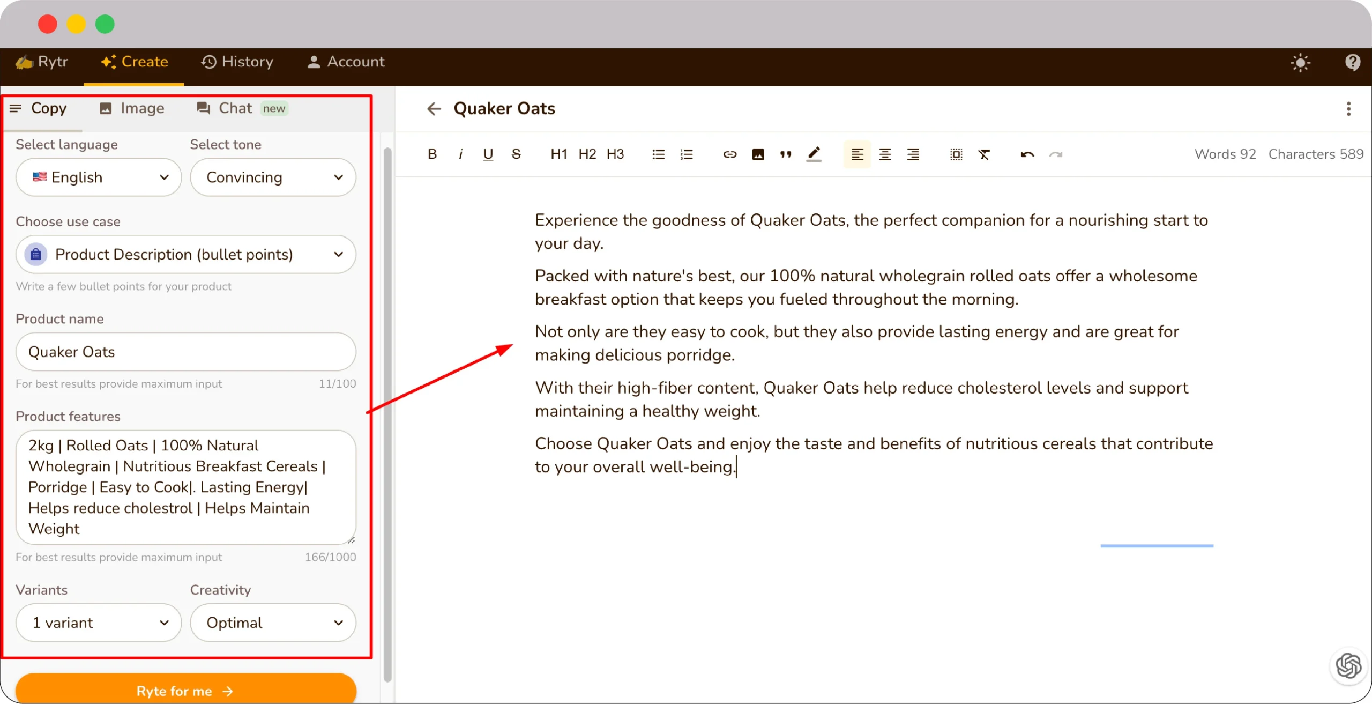Select the Copy tab
Image resolution: width=1372 pixels, height=704 pixels.
coord(39,109)
